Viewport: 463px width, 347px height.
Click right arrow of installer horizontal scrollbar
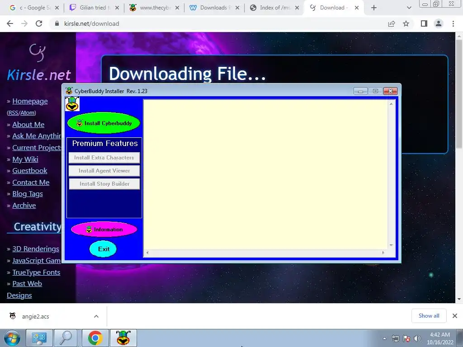click(383, 253)
